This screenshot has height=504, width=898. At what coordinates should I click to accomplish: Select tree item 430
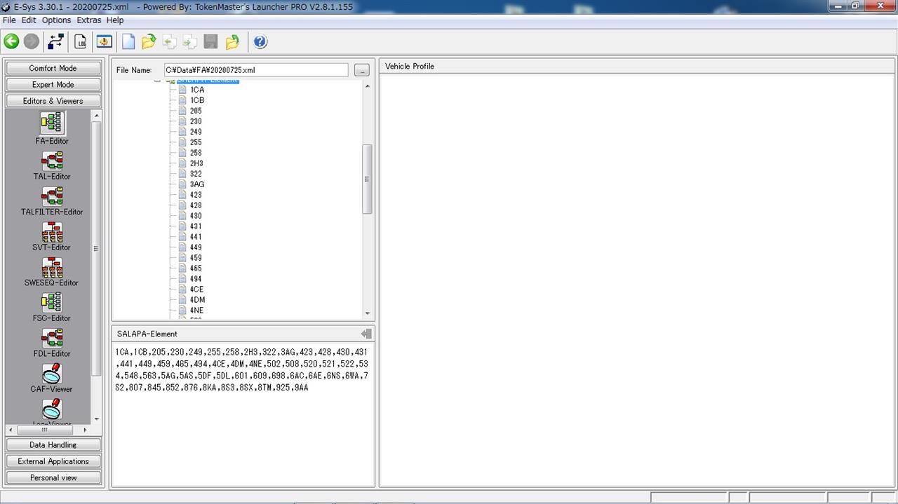tap(196, 216)
